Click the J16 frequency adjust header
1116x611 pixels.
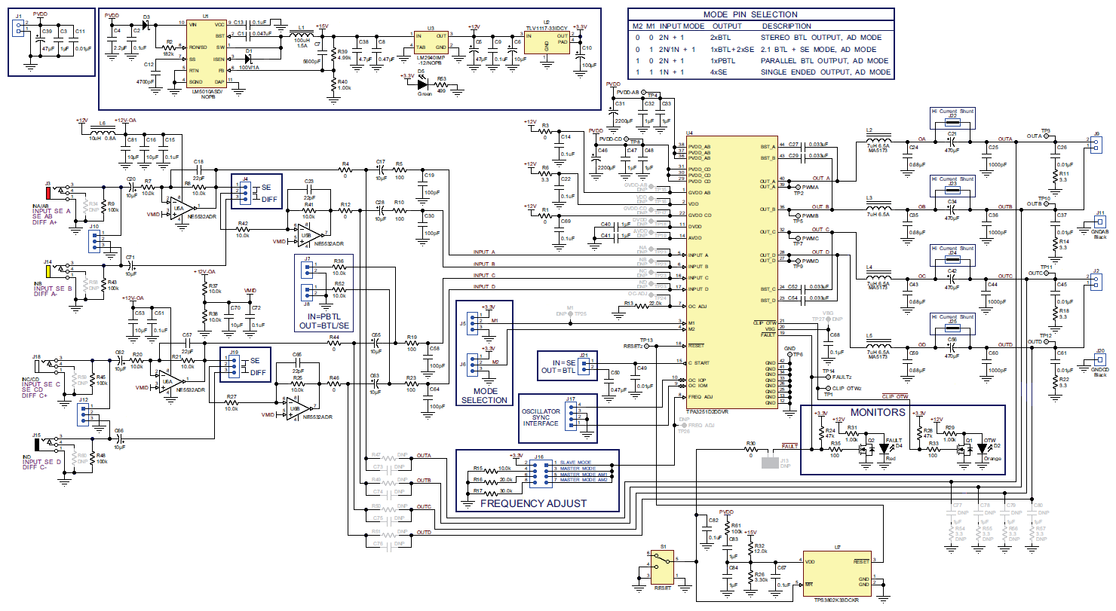point(540,475)
